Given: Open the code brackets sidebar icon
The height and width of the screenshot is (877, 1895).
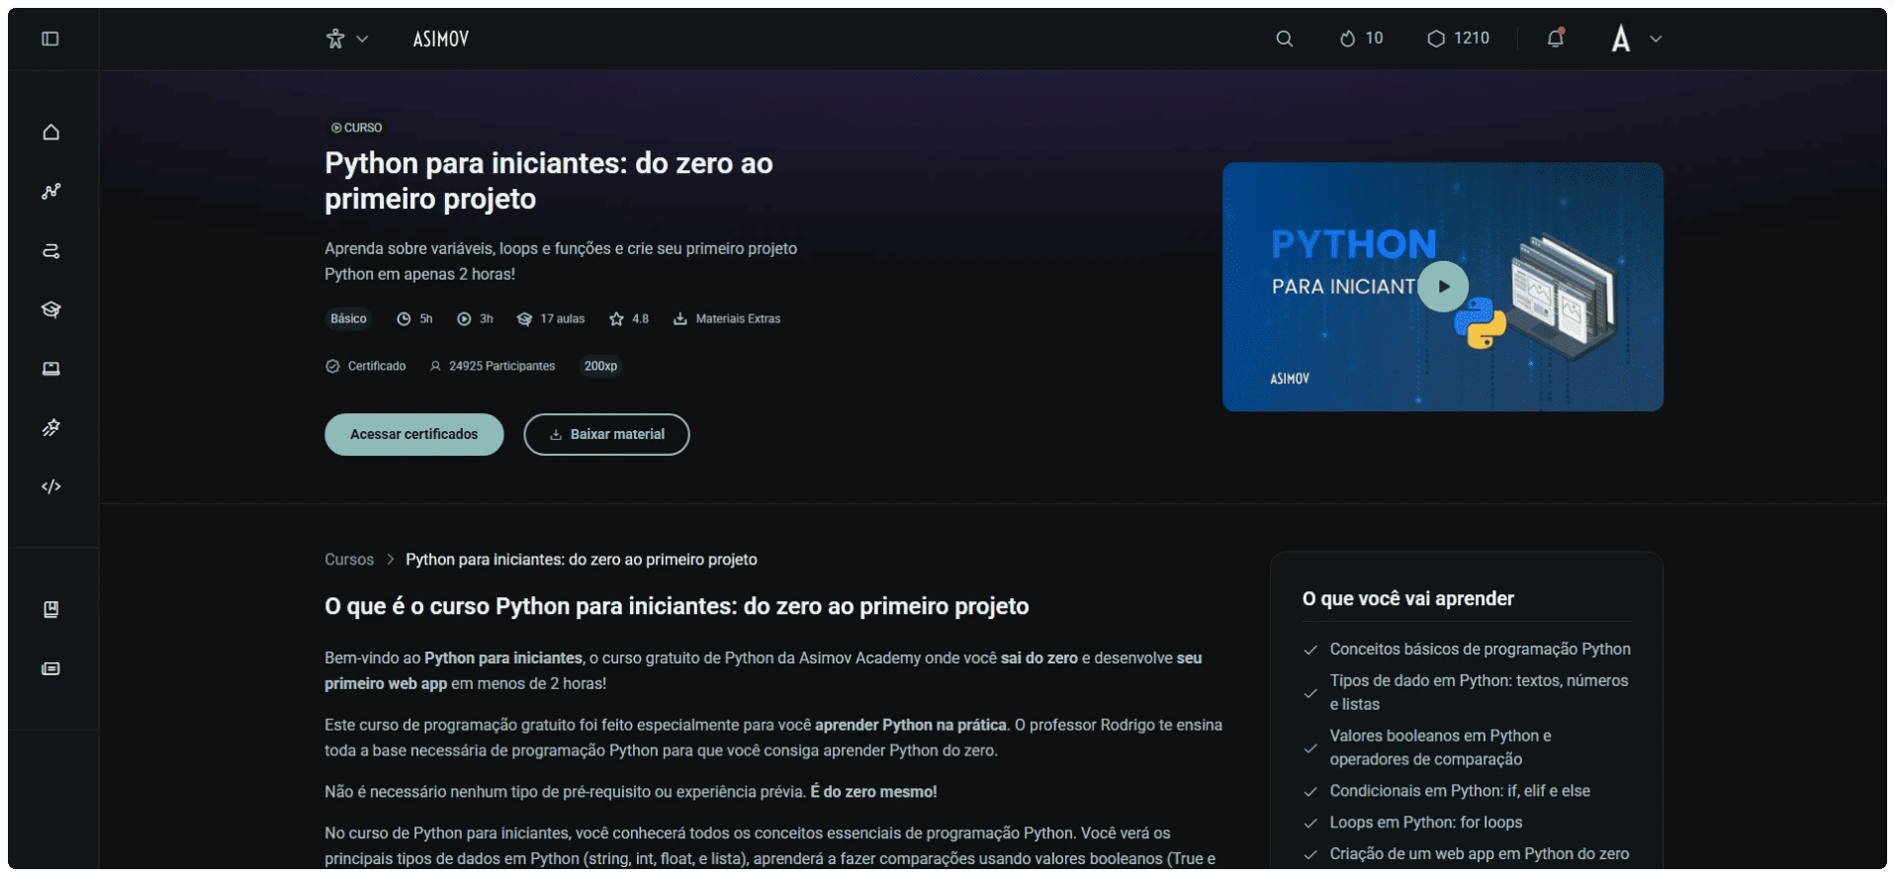Looking at the screenshot, I should (51, 486).
